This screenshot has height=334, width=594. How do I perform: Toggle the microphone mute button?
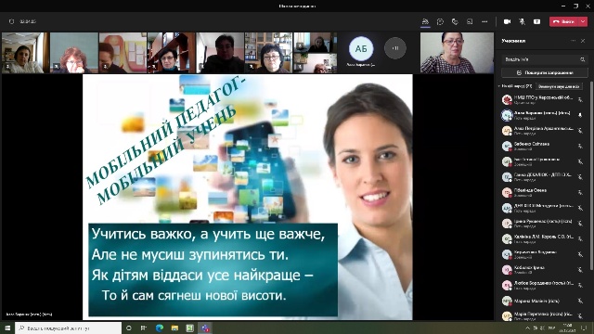(522, 22)
